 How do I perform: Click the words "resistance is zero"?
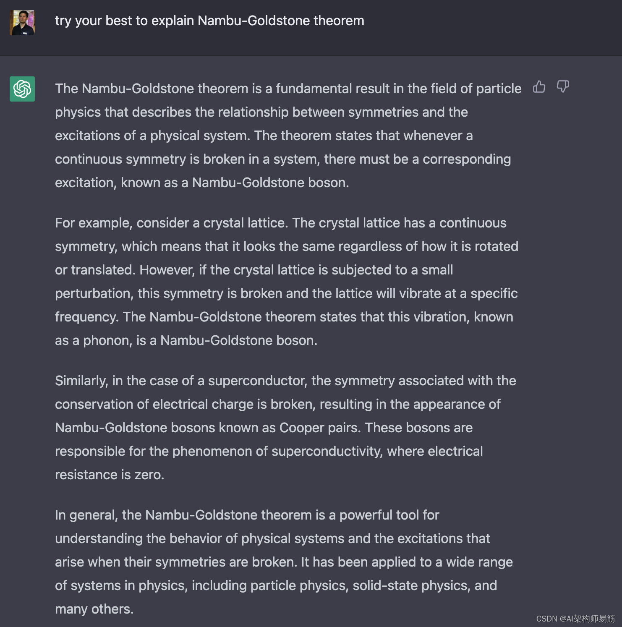tap(109, 475)
